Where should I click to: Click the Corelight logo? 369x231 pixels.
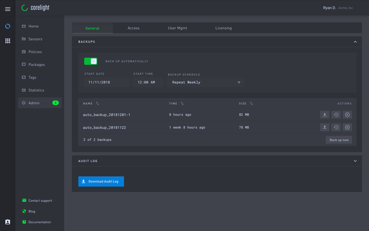[35, 8]
